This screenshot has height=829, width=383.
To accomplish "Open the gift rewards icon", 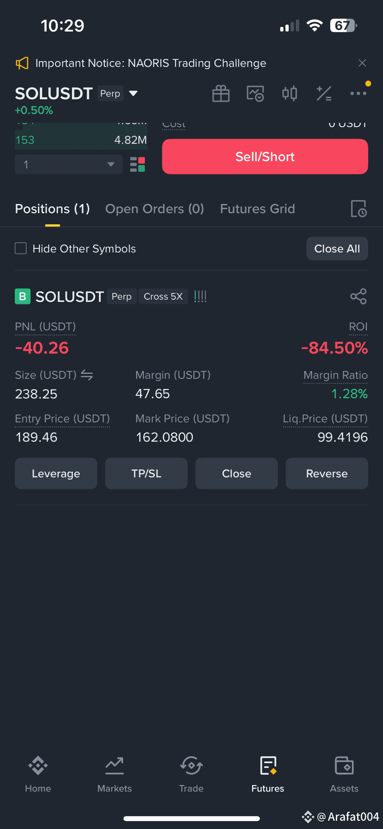I will coord(221,93).
